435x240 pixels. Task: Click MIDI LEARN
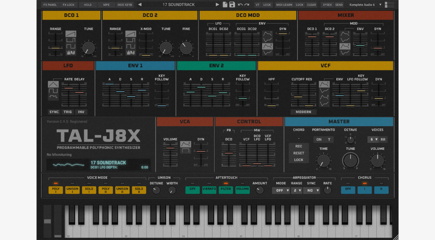click(x=284, y=5)
